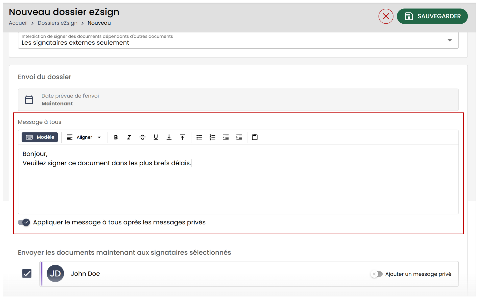Uncheck the John Doe signer checkbox
This screenshot has height=299, width=478.
[27, 274]
